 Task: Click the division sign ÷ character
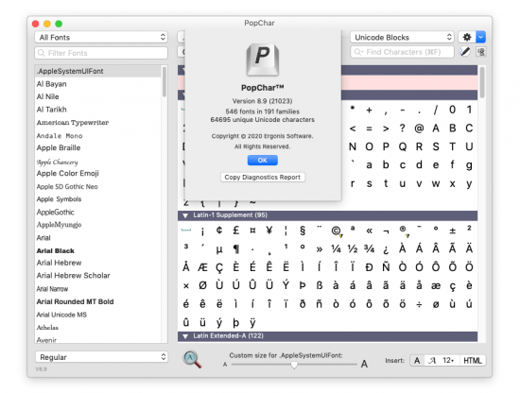click(x=419, y=304)
